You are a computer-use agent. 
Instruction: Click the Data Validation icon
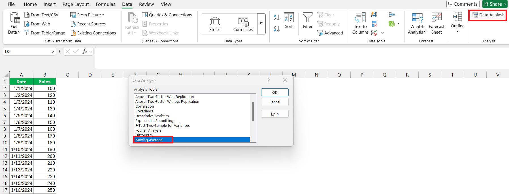(374, 33)
